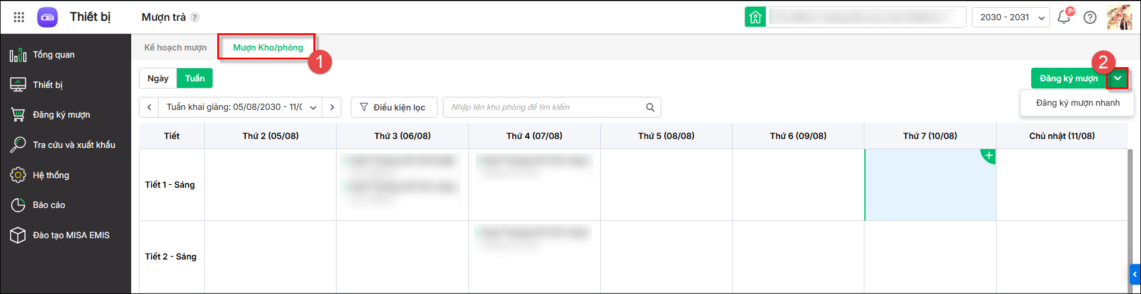The width and height of the screenshot is (1141, 294).
Task: Go to the previous week arrow
Action: click(149, 108)
